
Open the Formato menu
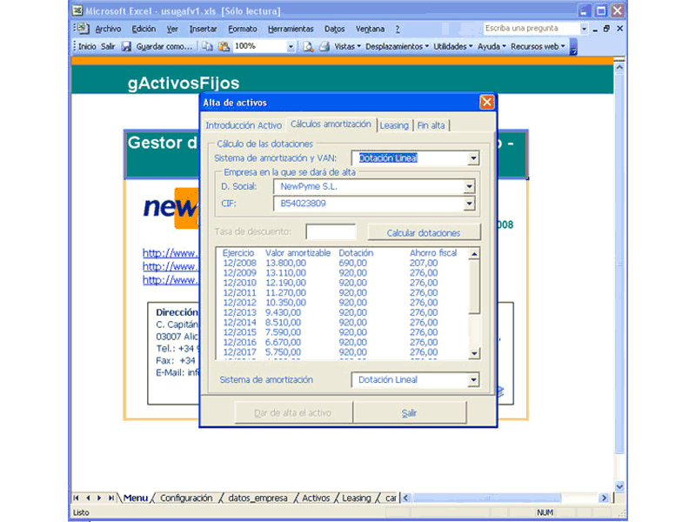point(243,29)
